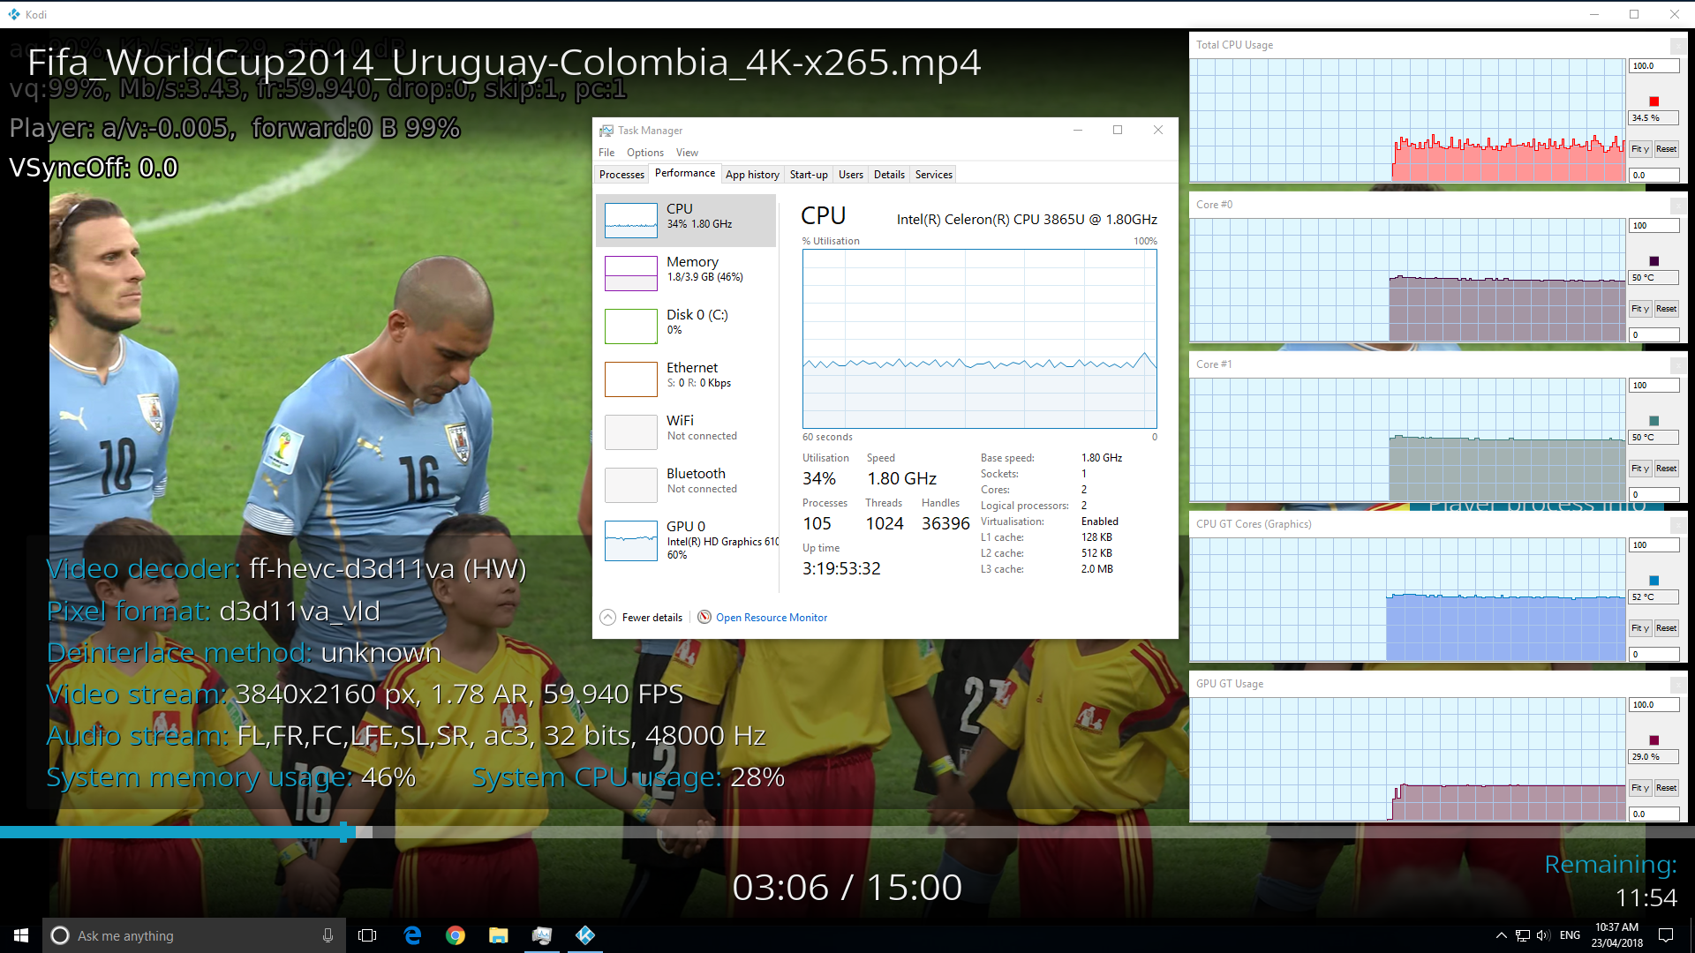Screen dimensions: 1695x953
Task: Click the Kodi taskbar icon
Action: tap(585, 935)
